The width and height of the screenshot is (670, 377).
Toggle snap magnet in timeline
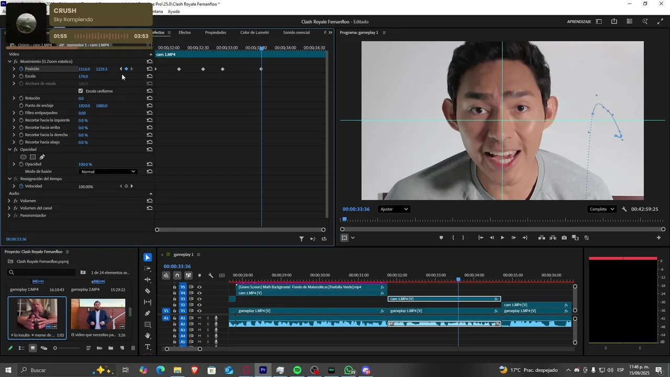[177, 275]
